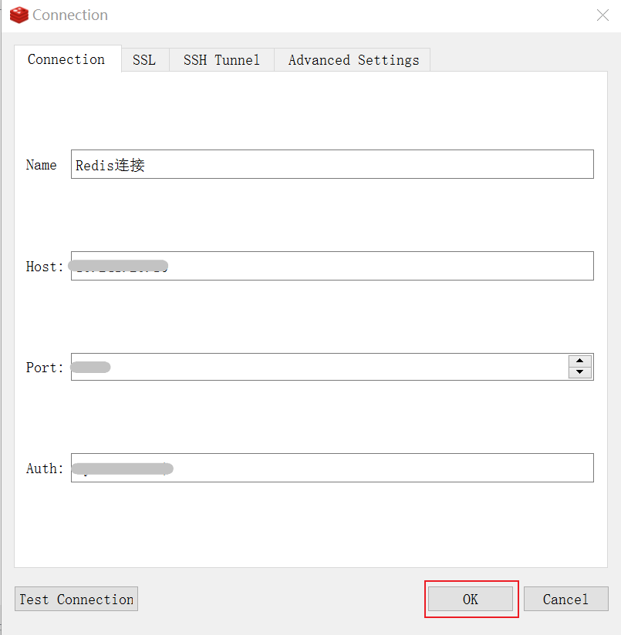621x635 pixels.
Task: Open the Advanced Settings tab
Action: tap(353, 60)
